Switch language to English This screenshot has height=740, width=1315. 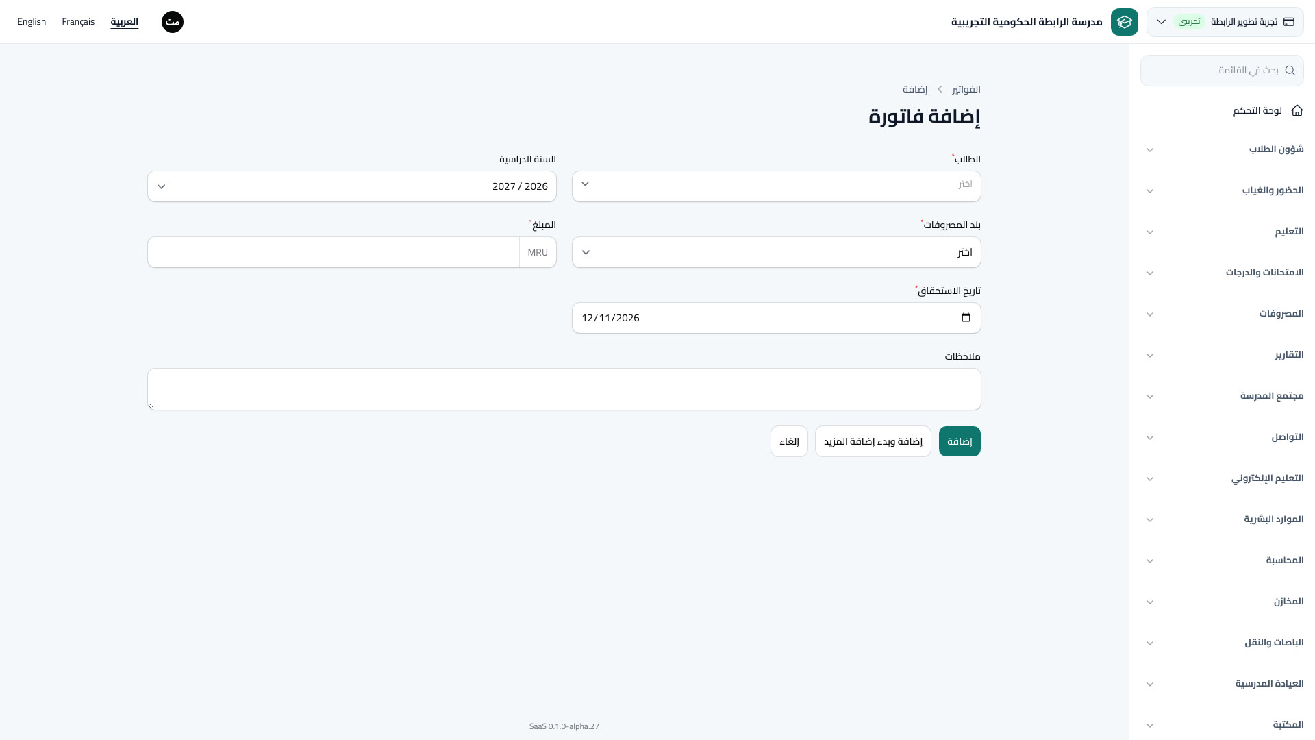coord(32,22)
